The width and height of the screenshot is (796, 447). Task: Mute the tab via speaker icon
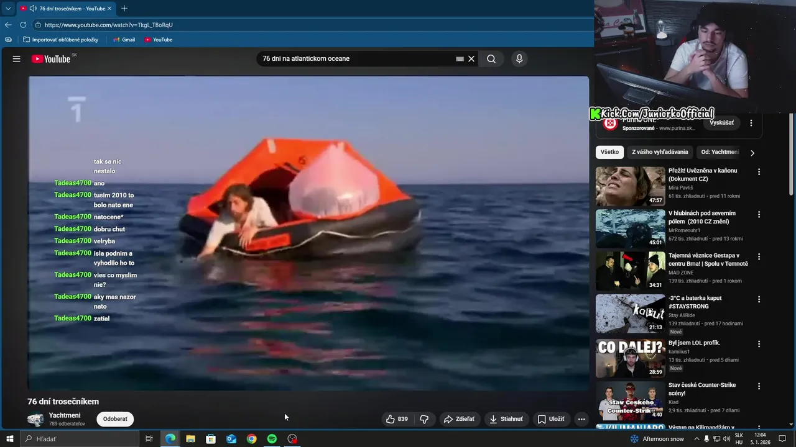pyautogui.click(x=32, y=9)
